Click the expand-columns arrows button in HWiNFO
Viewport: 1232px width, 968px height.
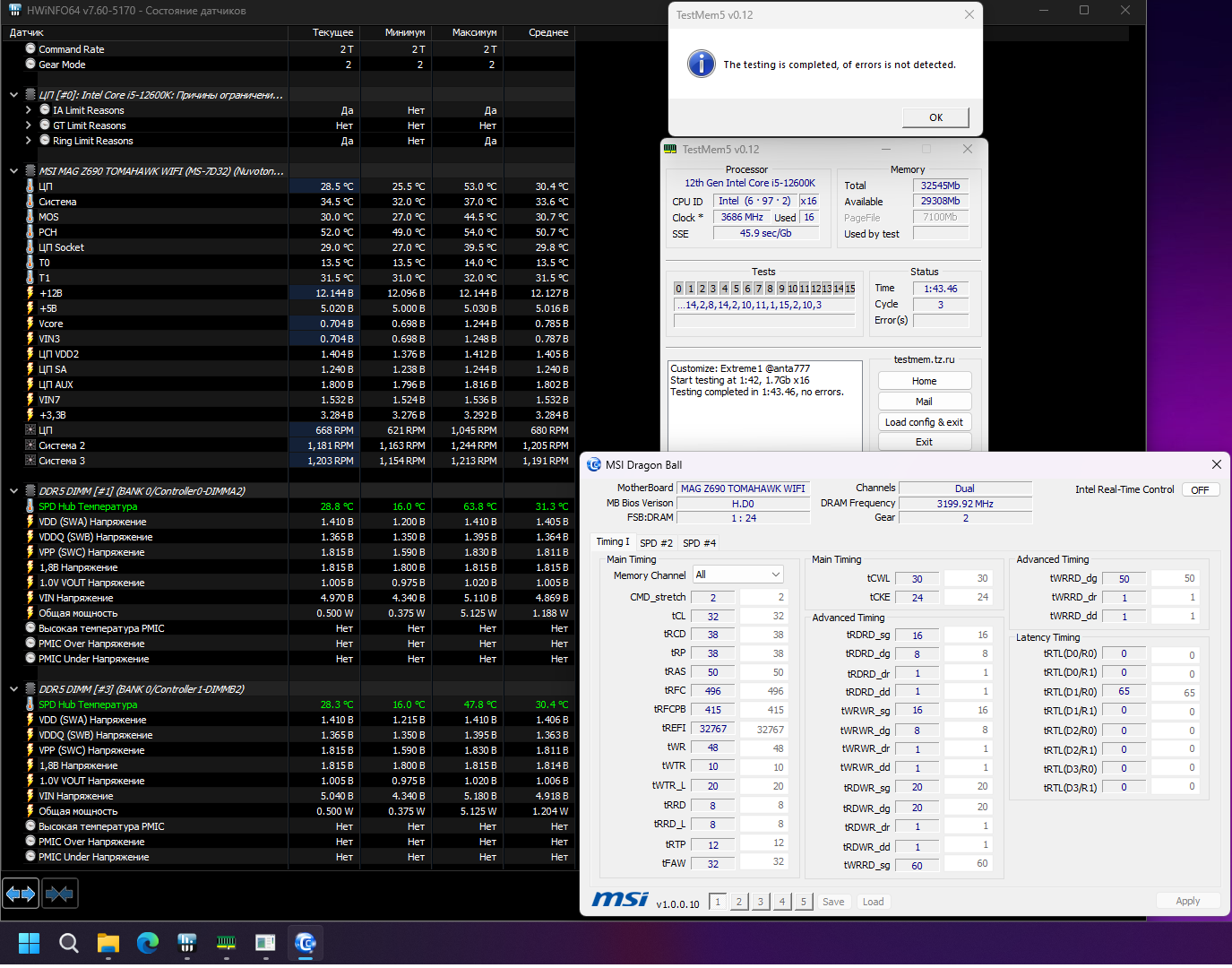21,894
